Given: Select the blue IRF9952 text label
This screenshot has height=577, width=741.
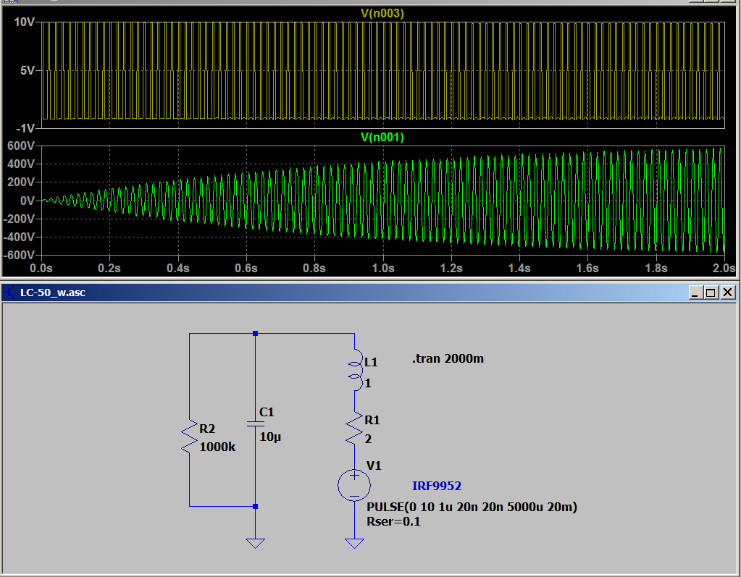Looking at the screenshot, I should (436, 487).
